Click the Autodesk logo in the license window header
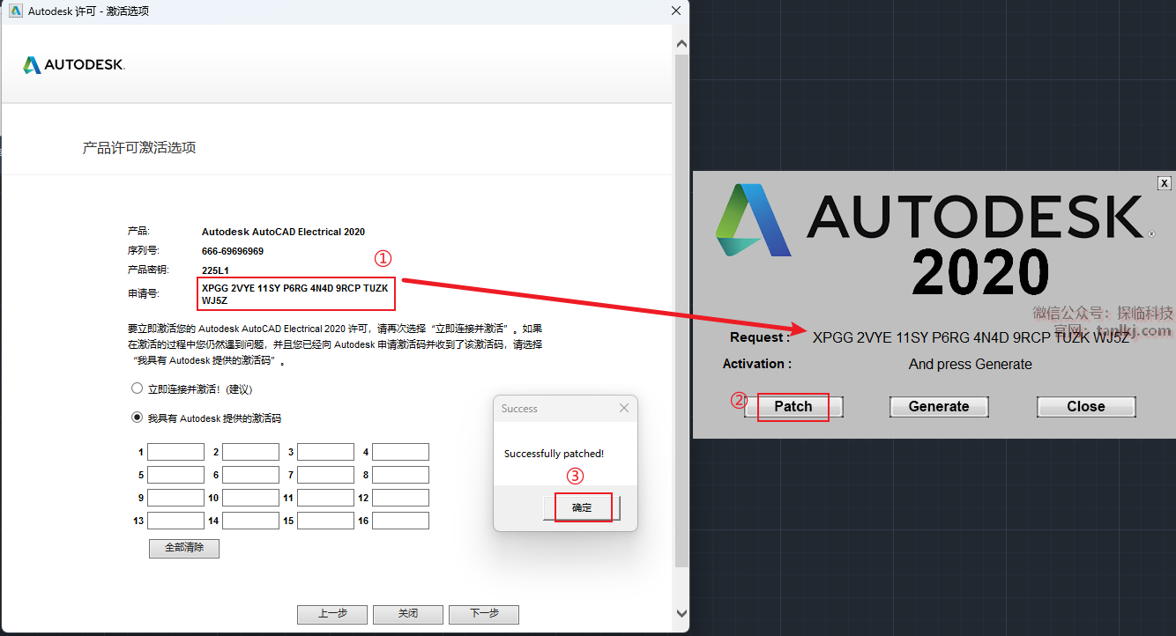 74,64
